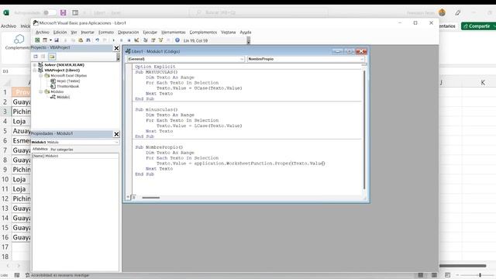Open the Edición menu
The image size is (496, 279).
[60, 33]
